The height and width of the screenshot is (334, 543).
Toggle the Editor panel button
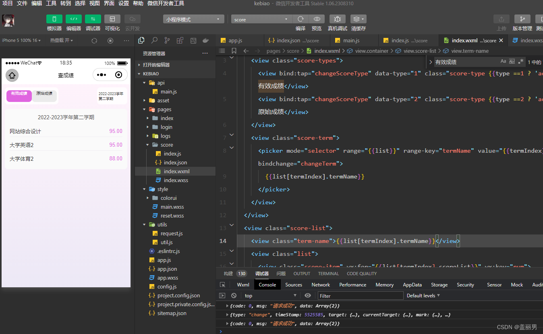[x=74, y=19]
